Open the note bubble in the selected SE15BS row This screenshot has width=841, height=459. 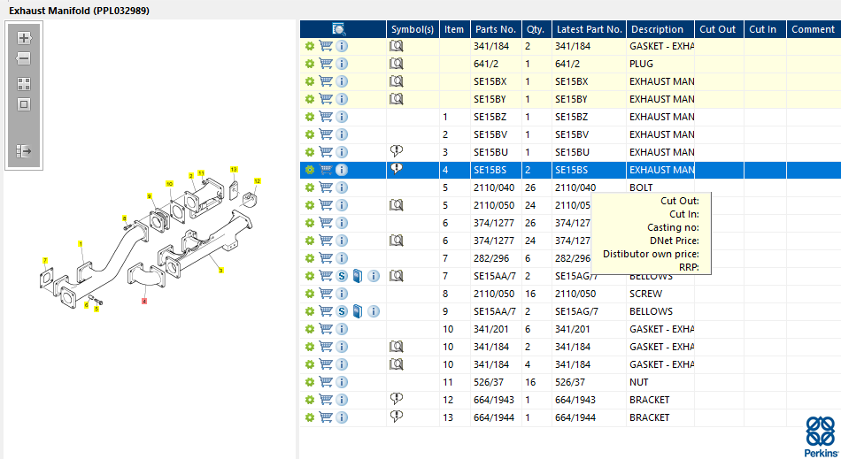click(397, 169)
